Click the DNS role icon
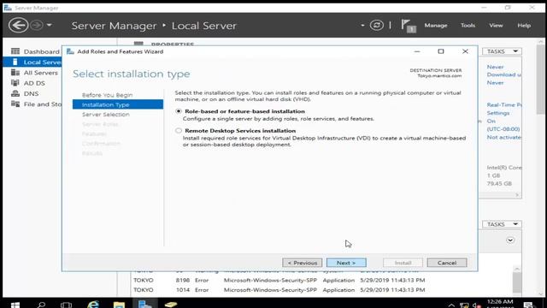The image size is (547, 308). click(x=15, y=93)
